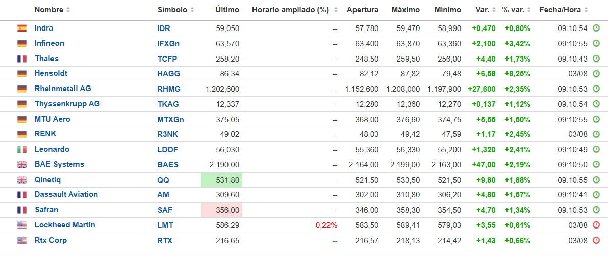Click the UK flag icon beside Qinetiq
The width and height of the screenshot is (608, 257).
click(22, 180)
